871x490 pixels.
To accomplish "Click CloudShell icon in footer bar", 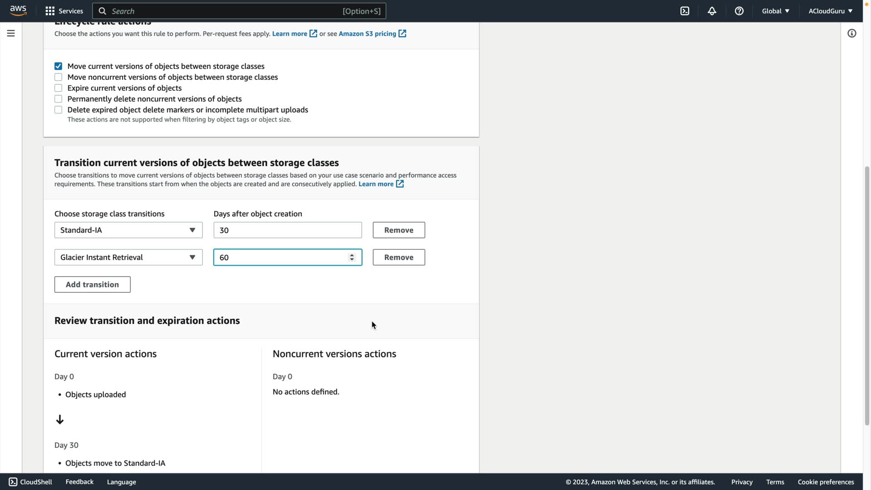I will [13, 482].
